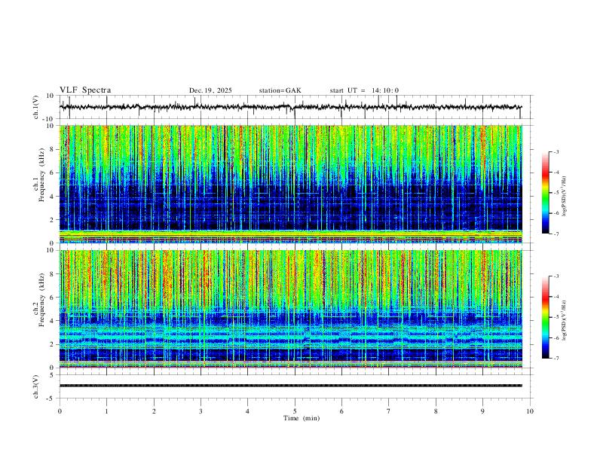The width and height of the screenshot is (597, 461).
Task: Click the time axis tick "3"
Action: pyautogui.click(x=201, y=411)
